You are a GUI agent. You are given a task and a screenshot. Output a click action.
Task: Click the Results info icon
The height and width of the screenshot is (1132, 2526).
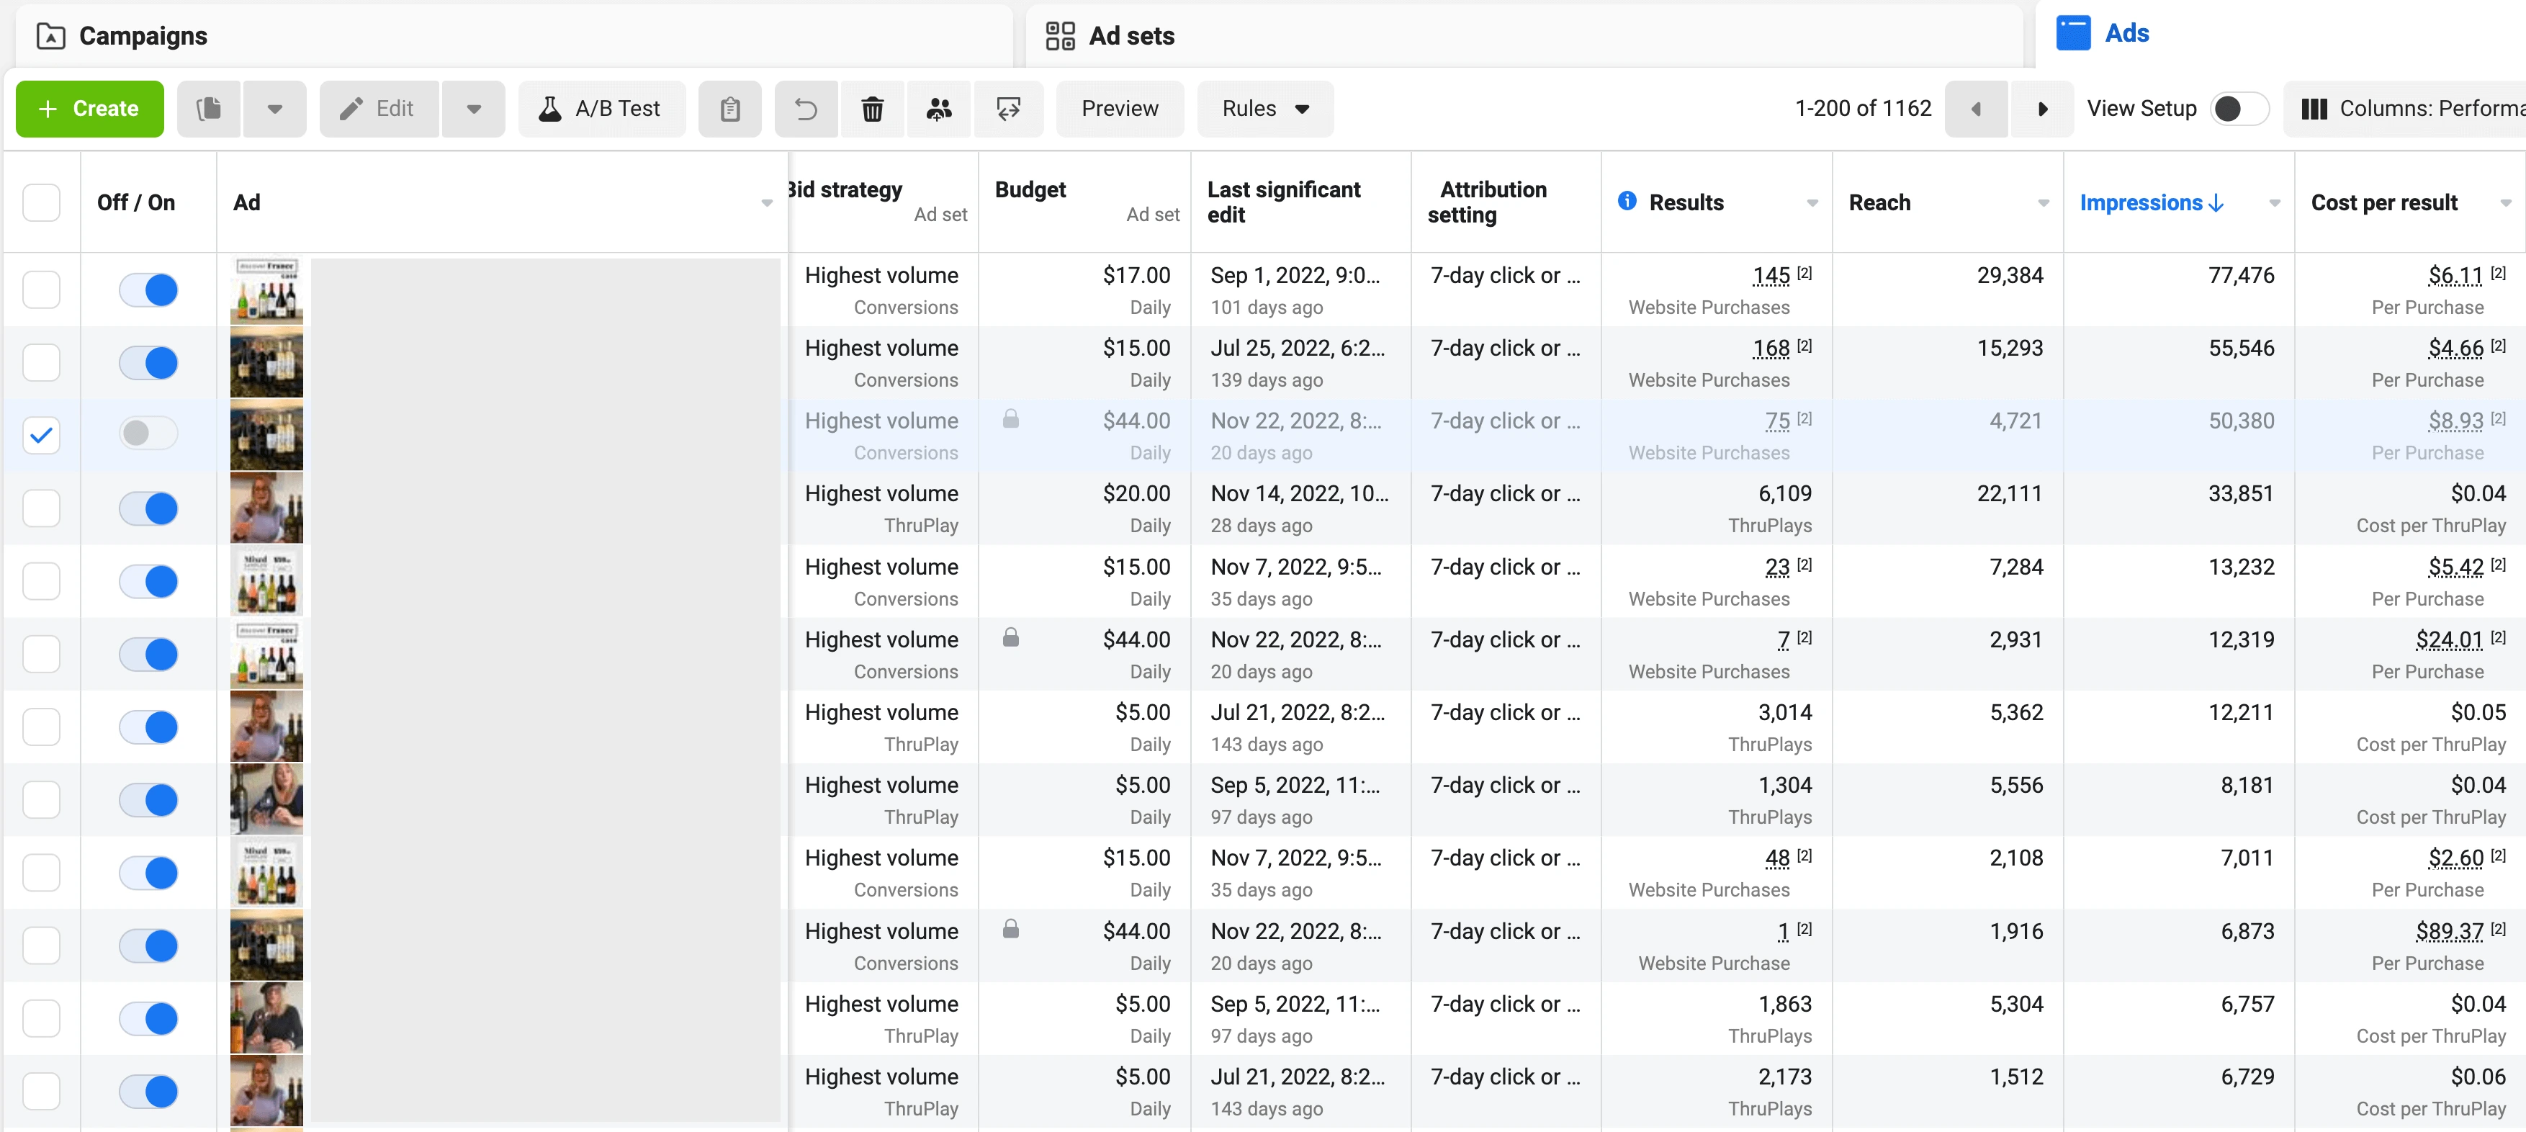tap(1627, 201)
